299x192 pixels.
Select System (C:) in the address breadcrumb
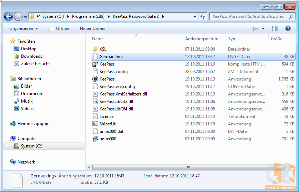click(x=53, y=16)
